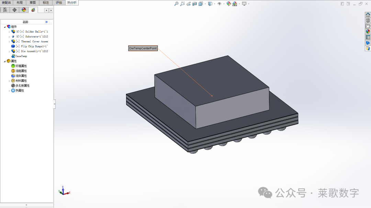Open the 评估 ribbon tab
The height and width of the screenshot is (208, 371).
(x=58, y=2)
